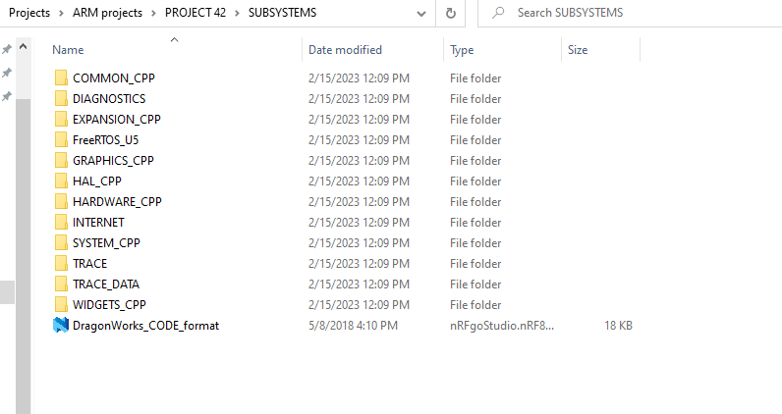782x414 pixels.
Task: Click the Size column header
Action: (x=578, y=50)
